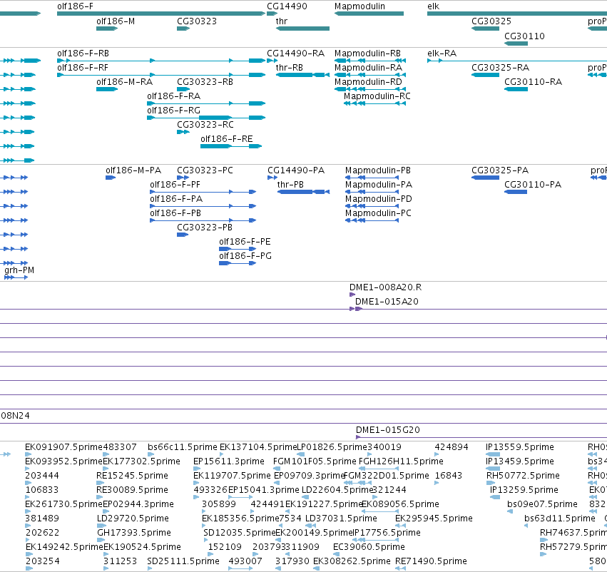This screenshot has width=607, height=572.
Task: Select the grh-PM protein label
Action: coord(19,270)
